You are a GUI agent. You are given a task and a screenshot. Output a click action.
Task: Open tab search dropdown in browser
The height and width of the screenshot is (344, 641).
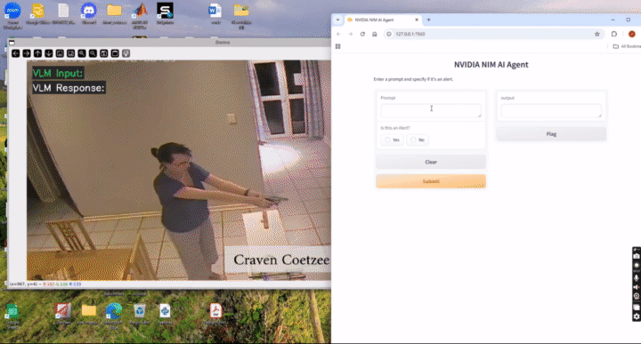(337, 20)
